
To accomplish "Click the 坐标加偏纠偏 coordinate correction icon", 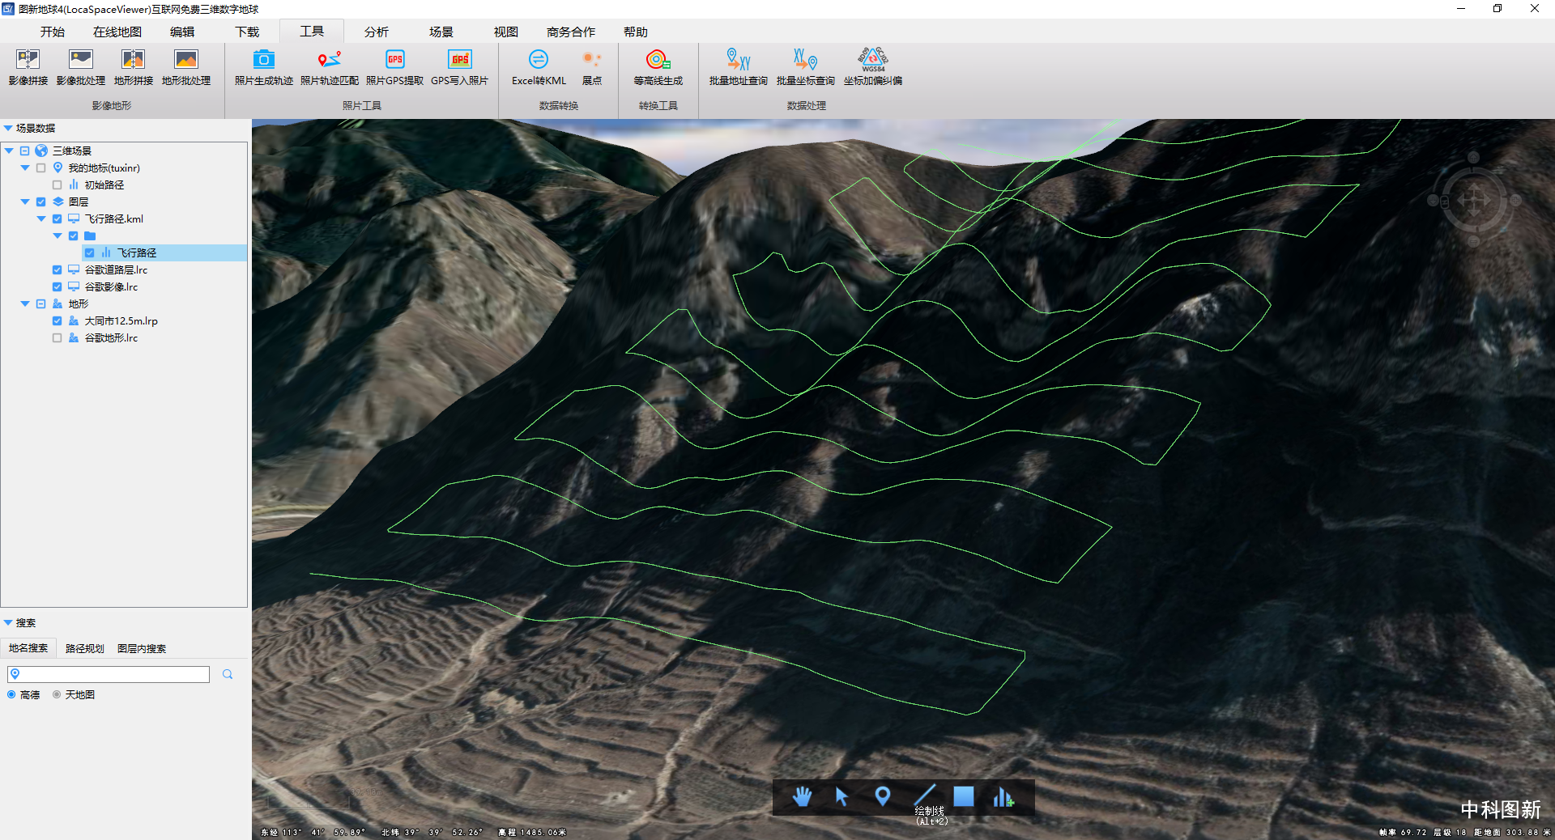I will pos(872,61).
